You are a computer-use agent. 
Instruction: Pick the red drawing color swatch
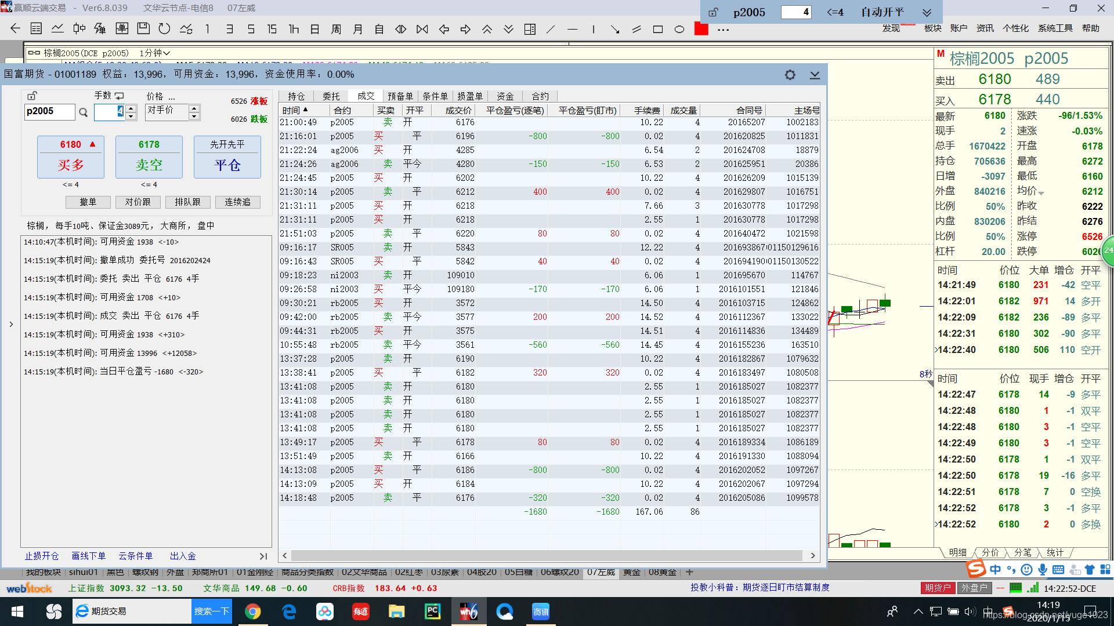701,28
